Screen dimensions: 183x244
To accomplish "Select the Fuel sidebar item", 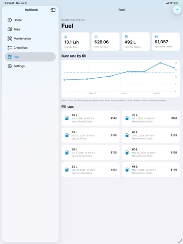I will pos(30,57).
